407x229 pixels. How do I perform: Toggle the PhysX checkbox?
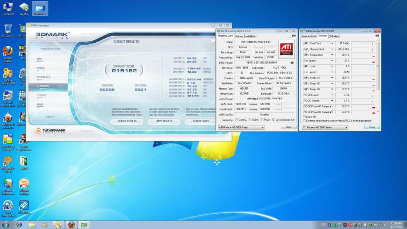click(x=262, y=120)
